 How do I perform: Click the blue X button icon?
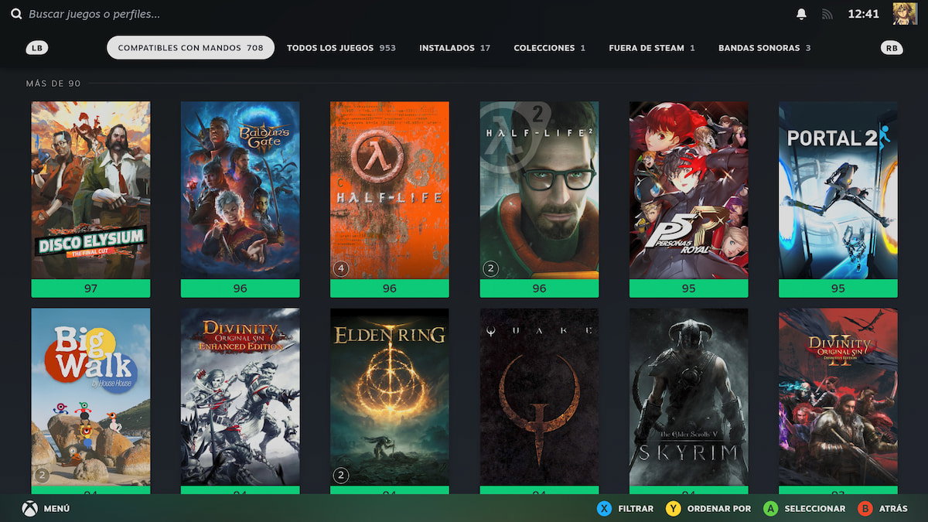click(604, 508)
